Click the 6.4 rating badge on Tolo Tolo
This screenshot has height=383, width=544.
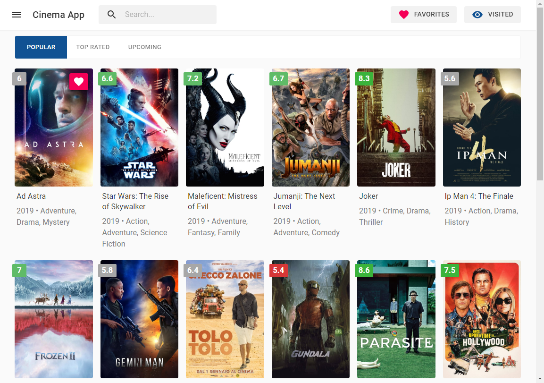click(193, 270)
